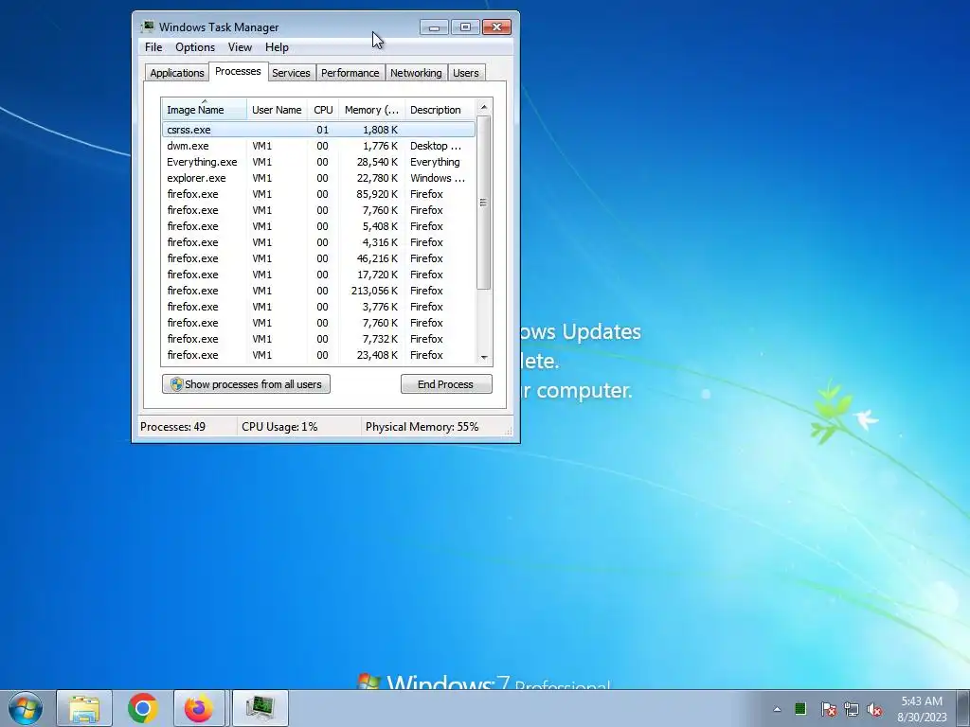Close the Task Manager window

tap(496, 27)
